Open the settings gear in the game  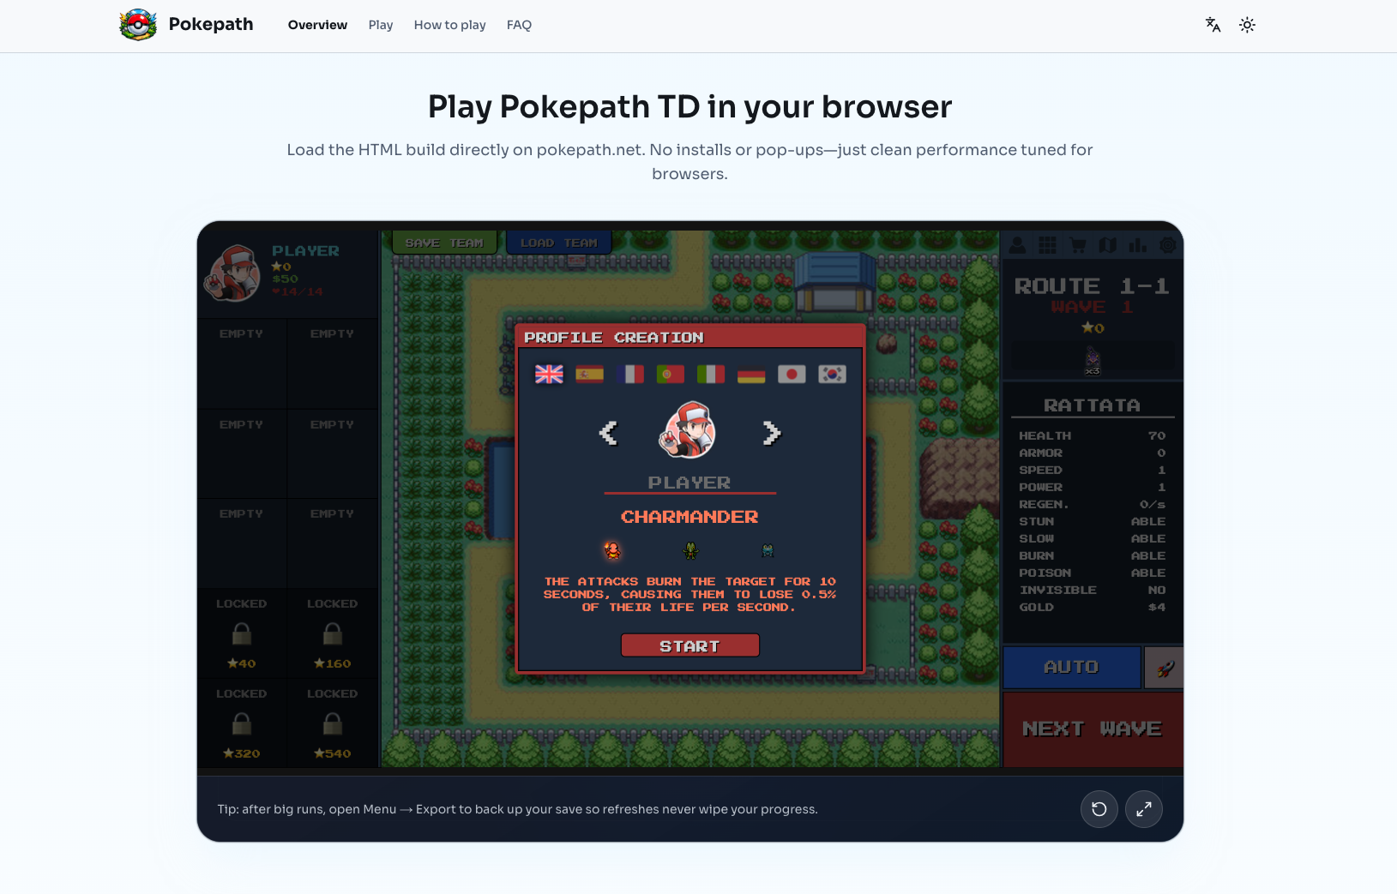[x=1167, y=245]
